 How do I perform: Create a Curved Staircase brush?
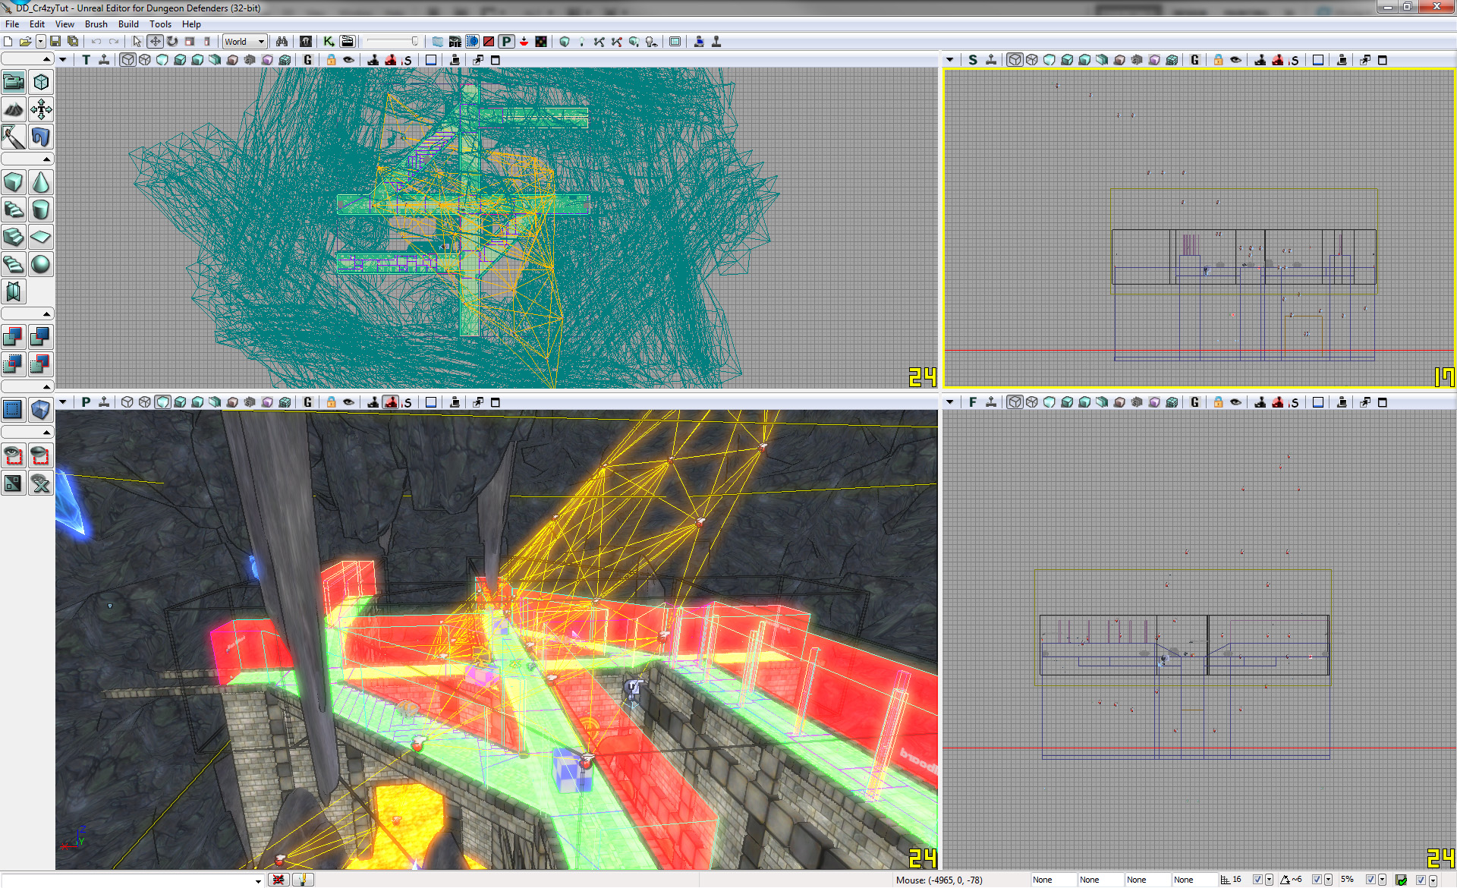point(14,209)
